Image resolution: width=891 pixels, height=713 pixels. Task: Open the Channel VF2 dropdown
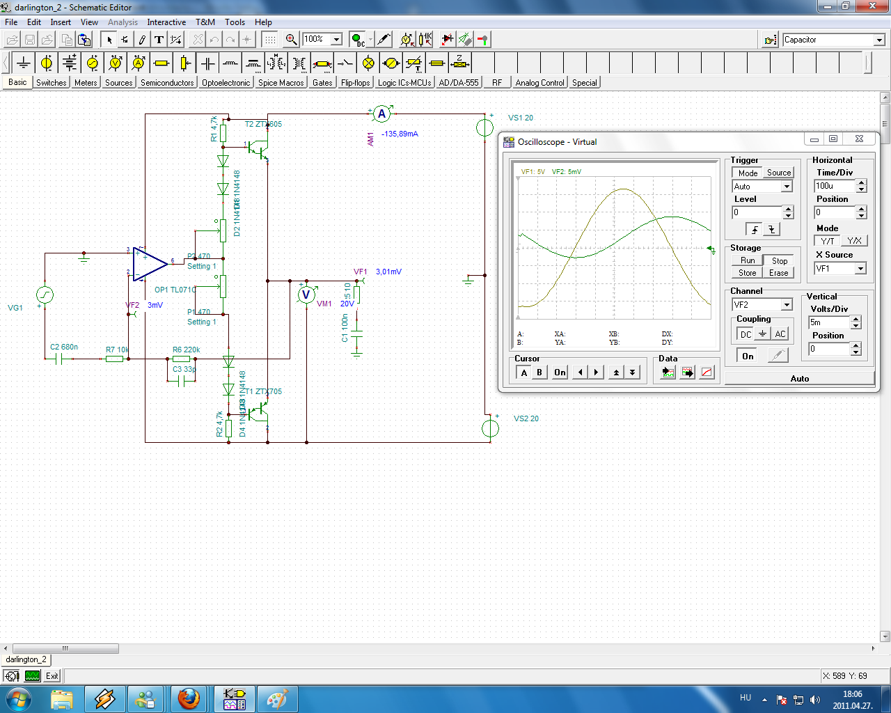click(787, 305)
